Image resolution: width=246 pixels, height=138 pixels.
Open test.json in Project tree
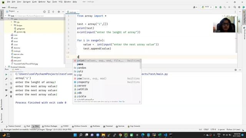click(17, 58)
